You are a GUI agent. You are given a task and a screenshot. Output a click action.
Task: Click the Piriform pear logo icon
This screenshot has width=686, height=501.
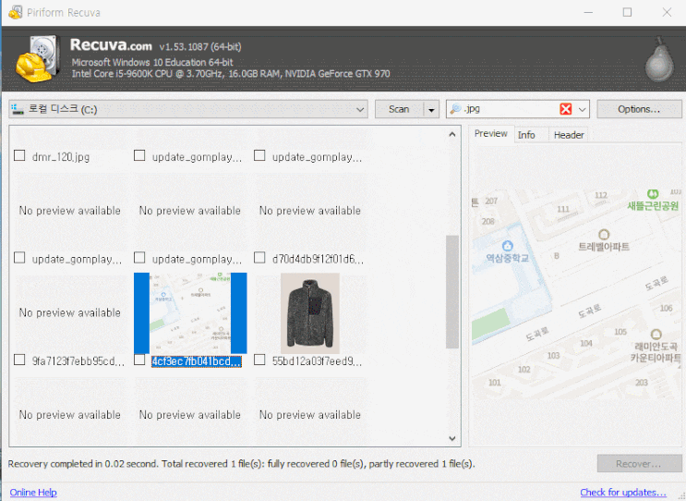coord(660,60)
